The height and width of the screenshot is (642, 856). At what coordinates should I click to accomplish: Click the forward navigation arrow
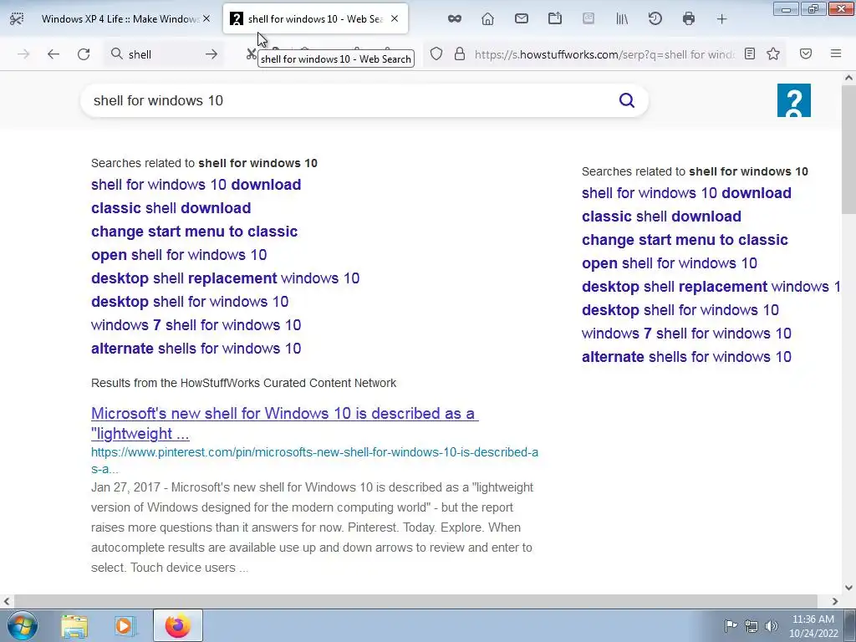pyautogui.click(x=23, y=54)
